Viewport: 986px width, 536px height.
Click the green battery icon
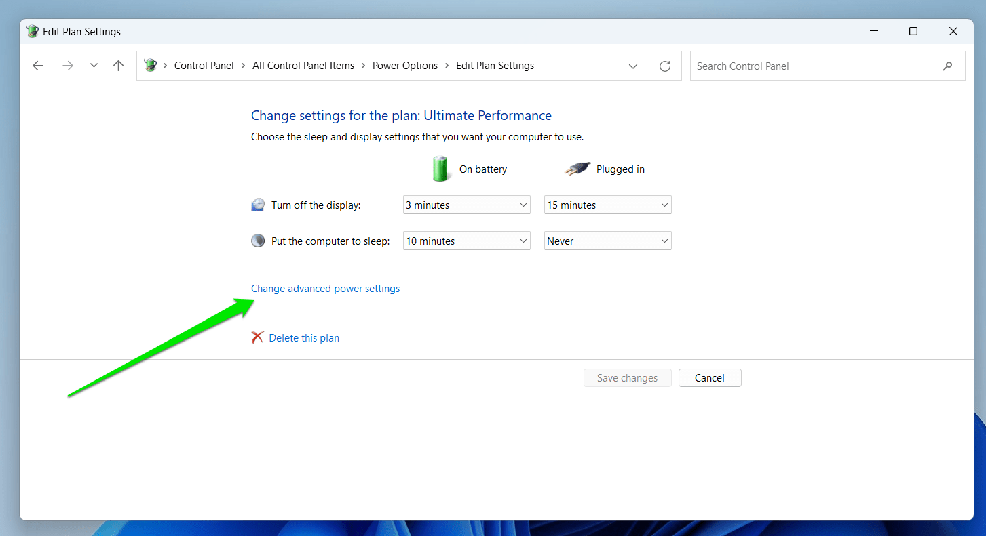pos(441,169)
